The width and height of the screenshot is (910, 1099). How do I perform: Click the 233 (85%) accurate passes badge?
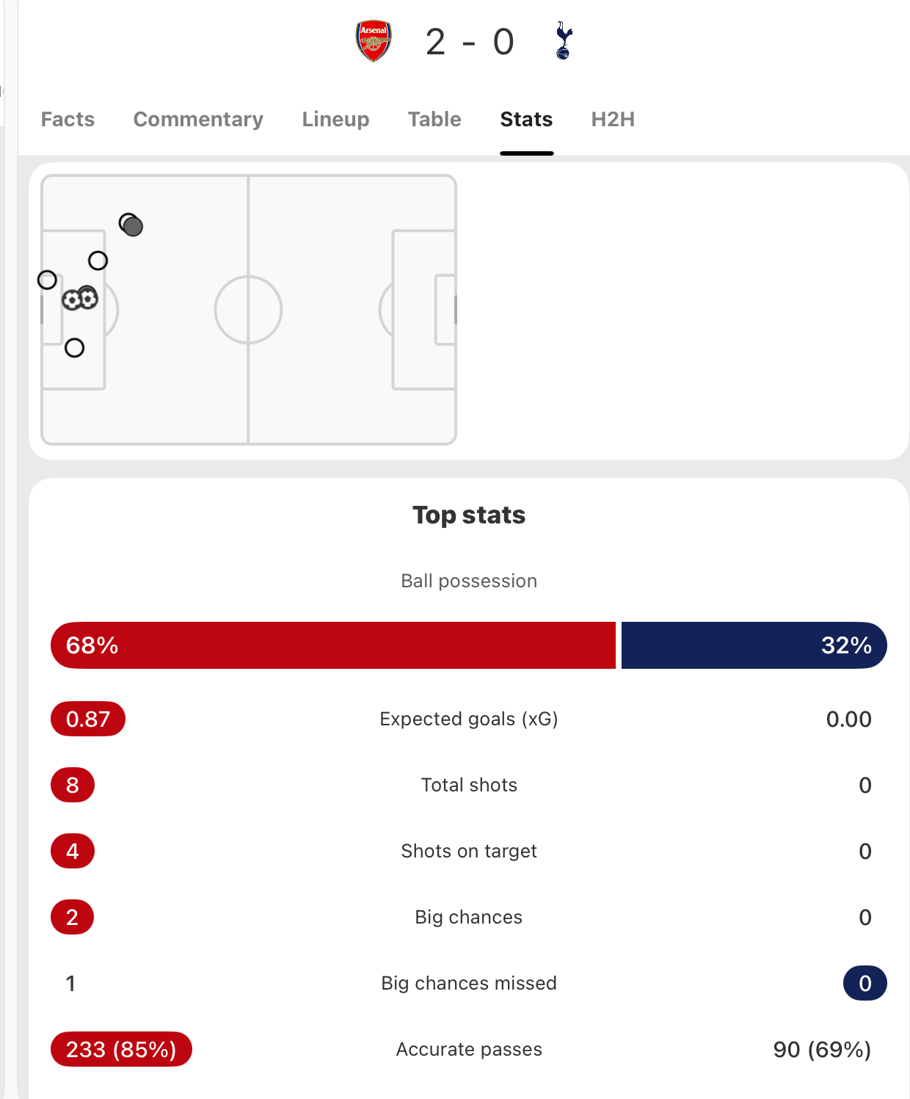[x=121, y=1049]
